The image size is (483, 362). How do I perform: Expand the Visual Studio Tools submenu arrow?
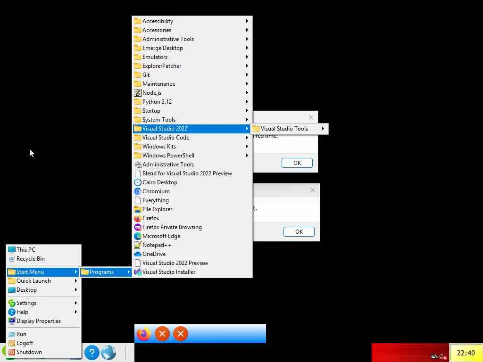(323, 129)
